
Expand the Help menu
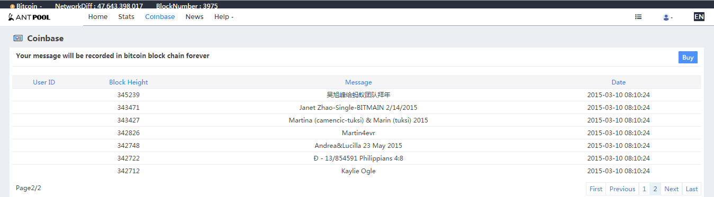[224, 17]
